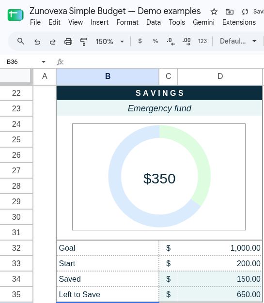Click the Redo button
Screen dimensions: 264x303
click(x=53, y=42)
